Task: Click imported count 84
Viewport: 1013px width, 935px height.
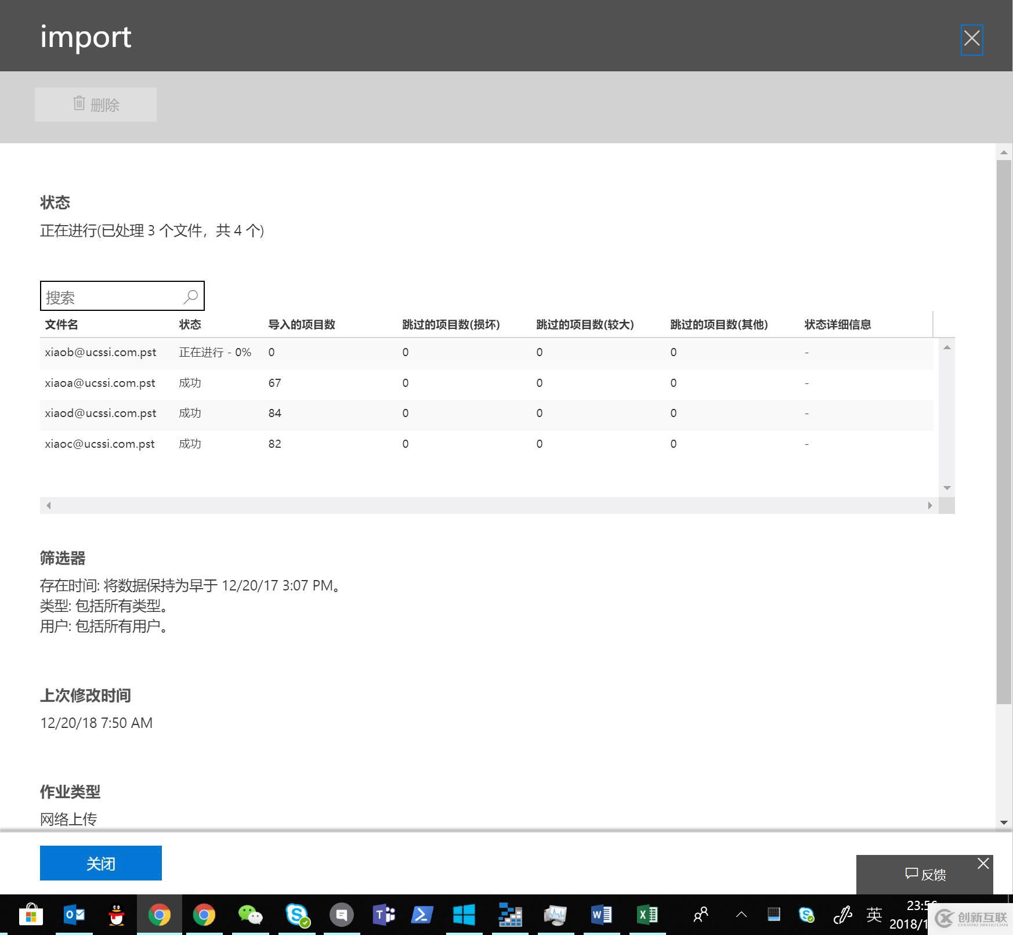Action: point(274,414)
